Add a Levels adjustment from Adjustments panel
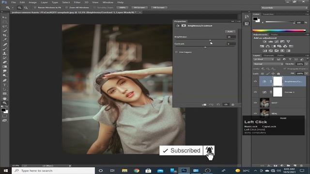310x174 pixels. [270, 42]
